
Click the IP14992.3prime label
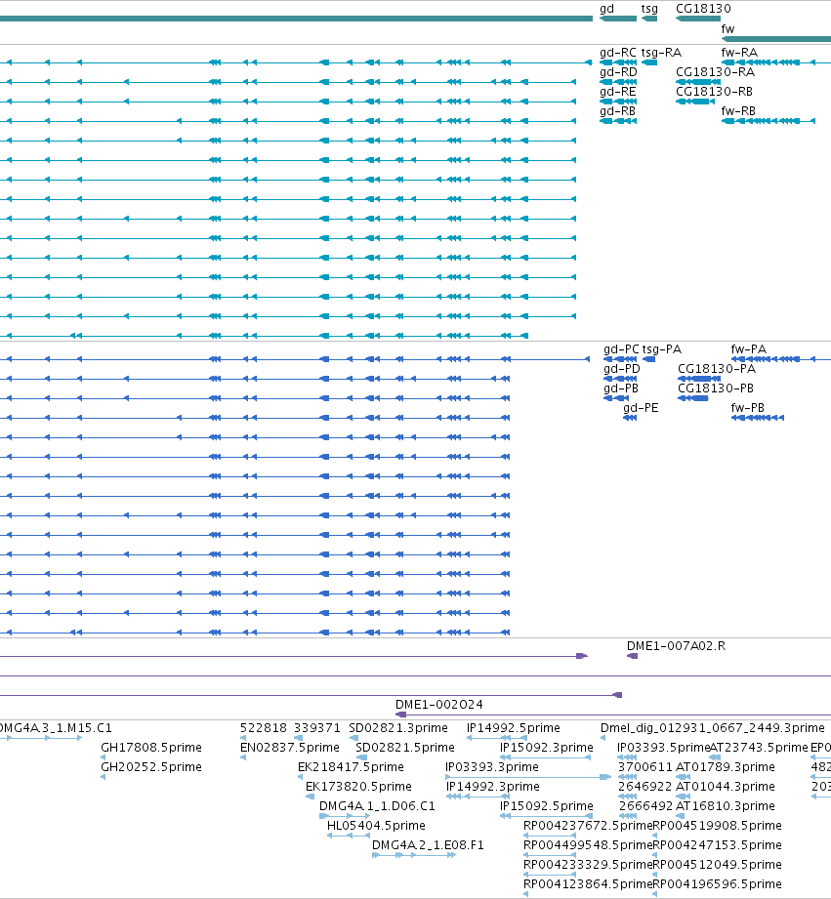tap(492, 787)
